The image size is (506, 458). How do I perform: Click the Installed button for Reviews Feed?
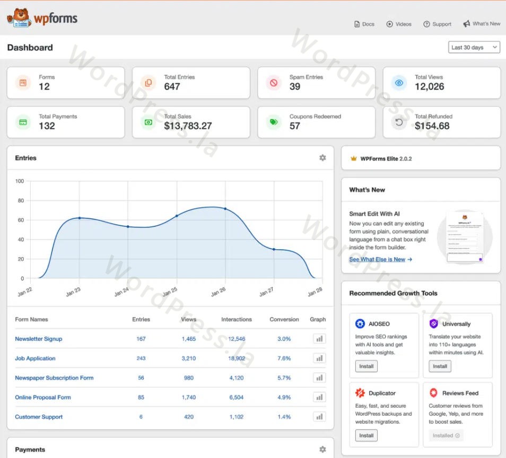pos(446,435)
